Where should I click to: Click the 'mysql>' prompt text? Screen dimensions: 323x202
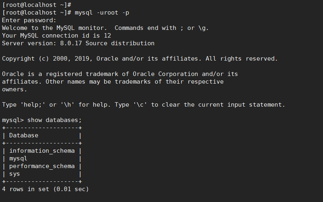pos(13,120)
